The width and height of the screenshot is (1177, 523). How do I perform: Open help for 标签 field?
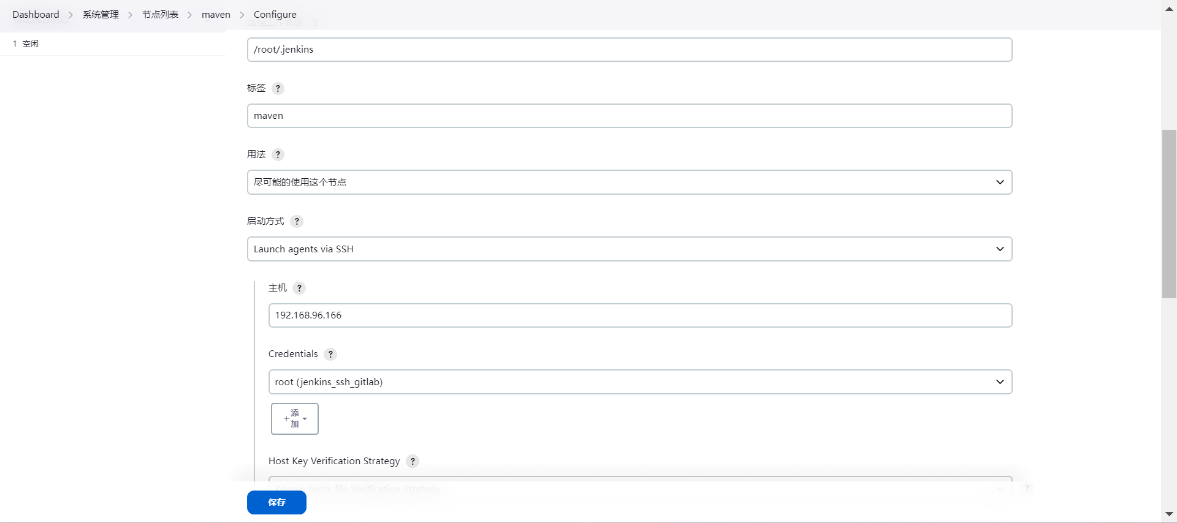tap(278, 88)
